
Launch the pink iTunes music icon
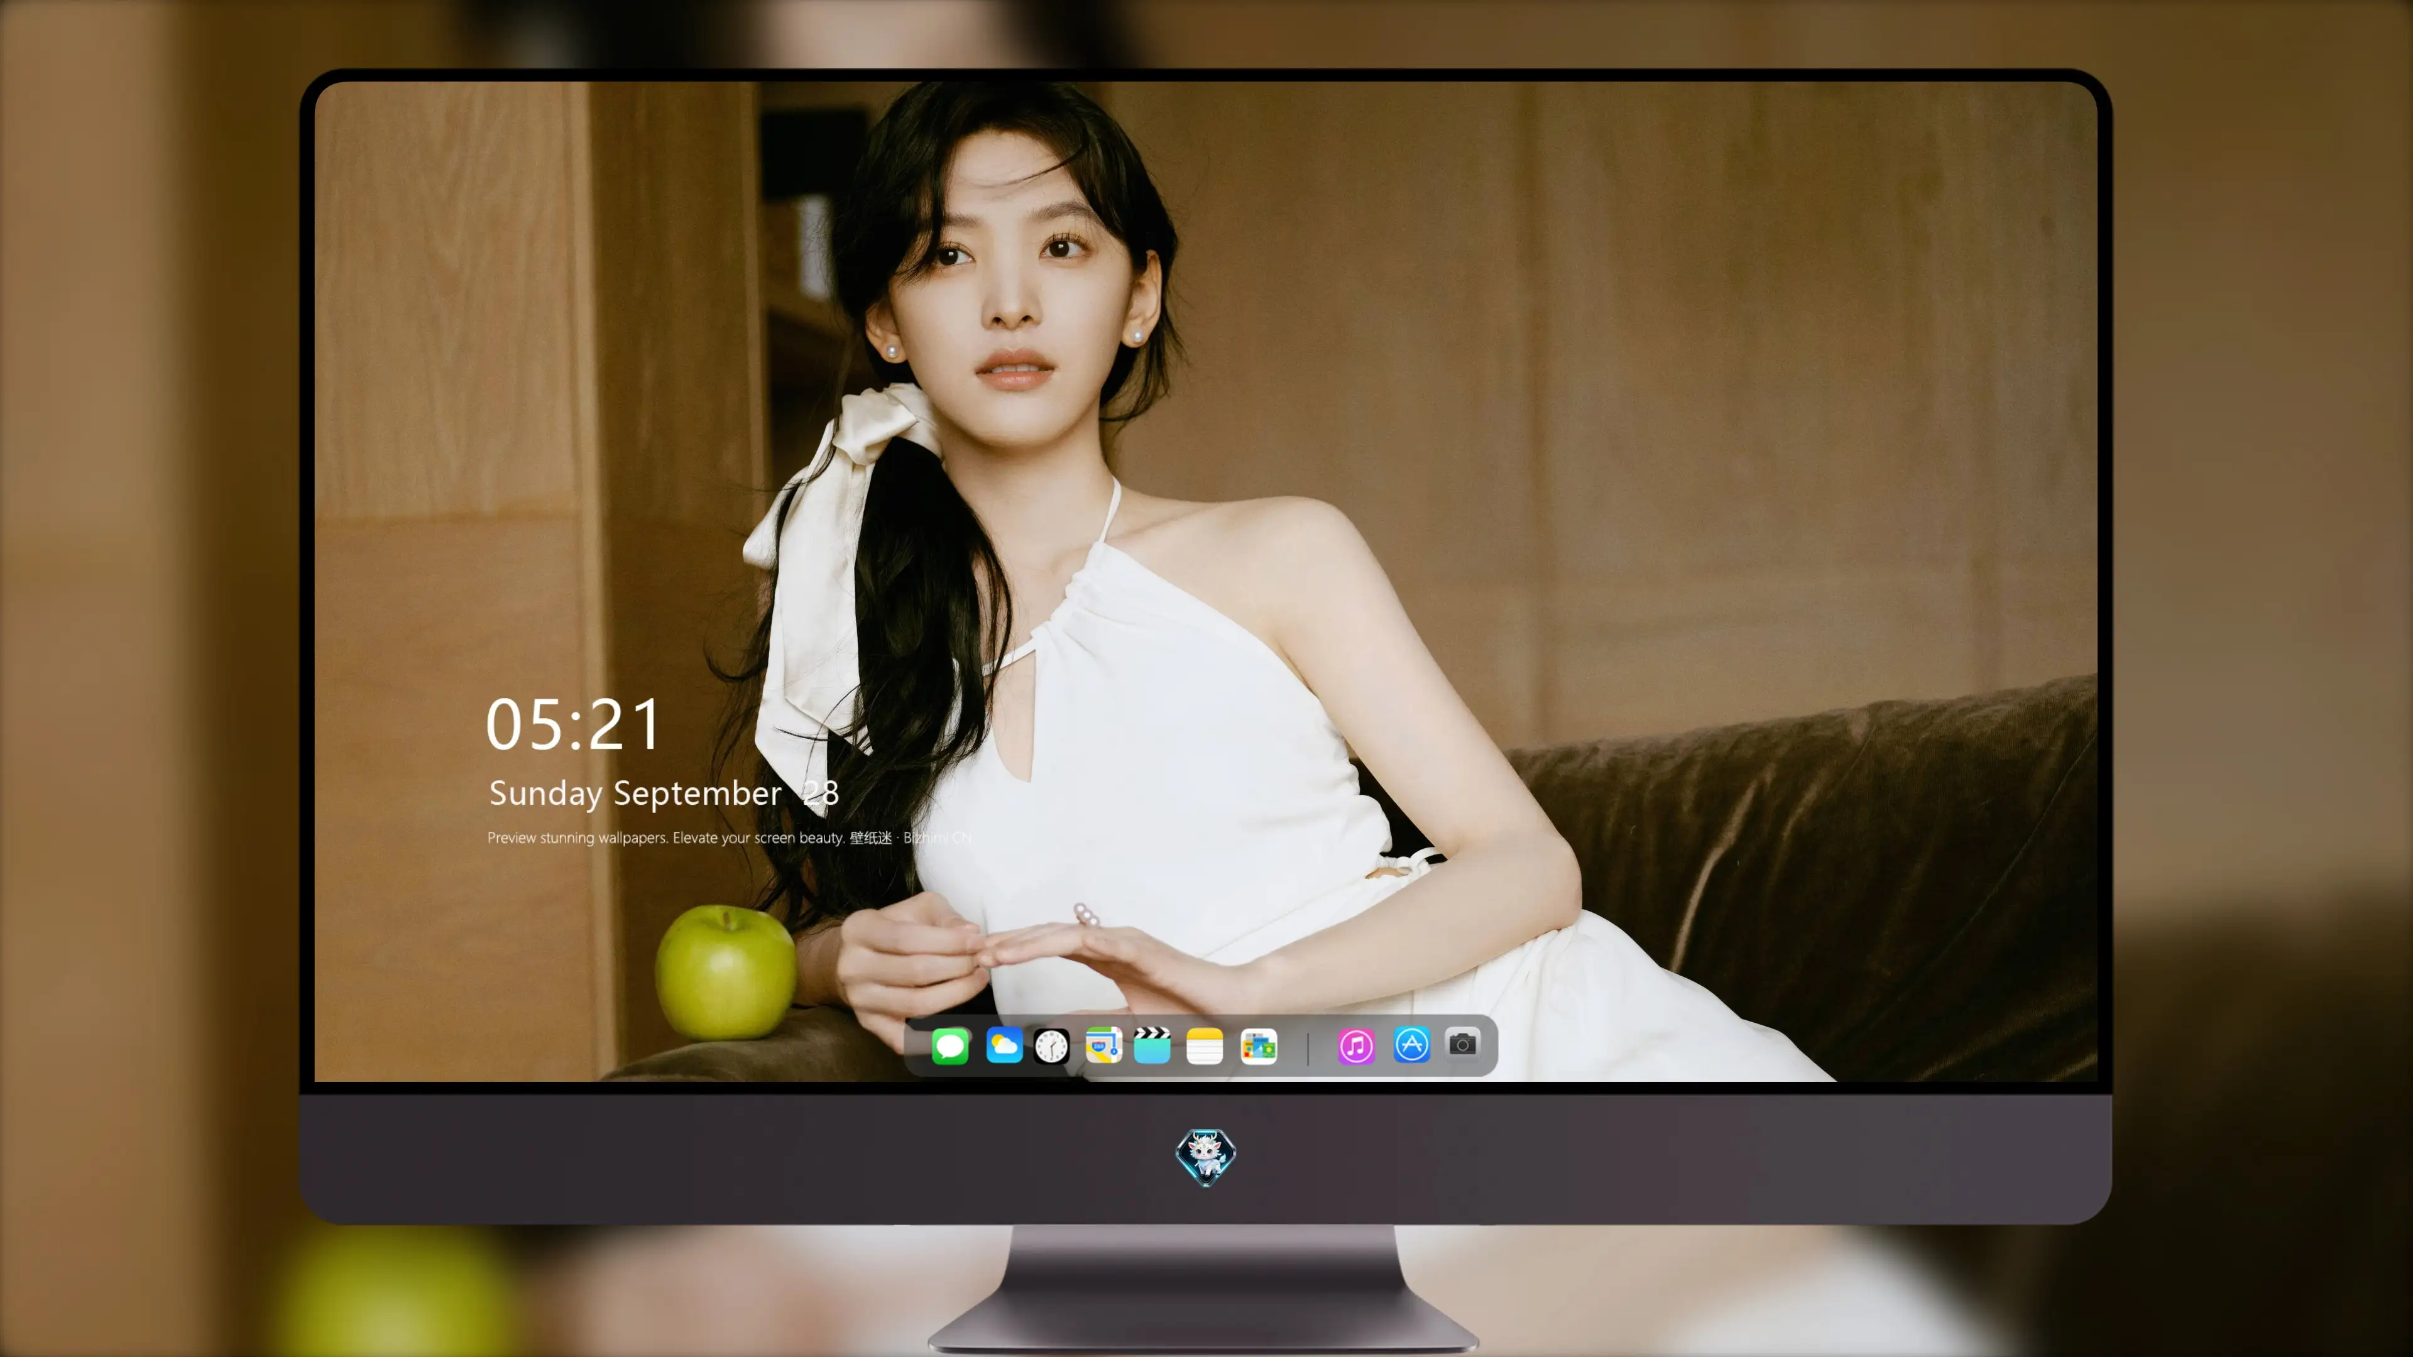click(x=1355, y=1046)
